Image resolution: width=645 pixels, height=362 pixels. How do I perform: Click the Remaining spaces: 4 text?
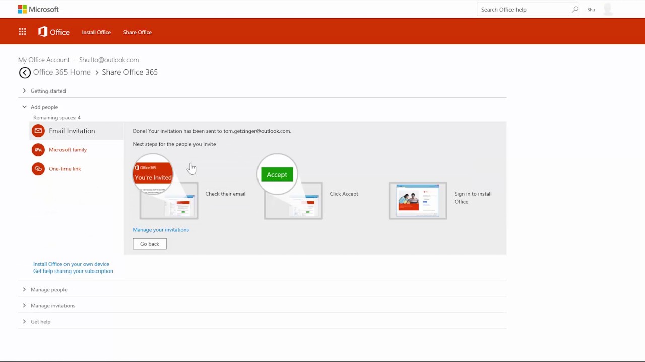(57, 118)
